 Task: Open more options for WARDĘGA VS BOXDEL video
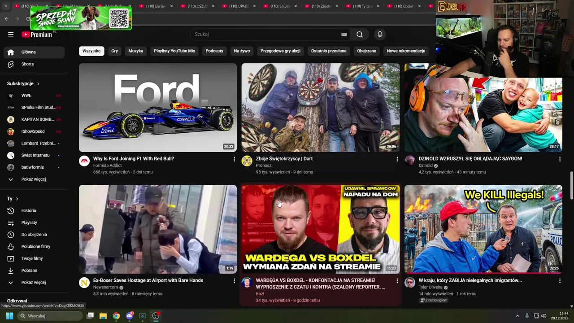[x=397, y=281]
